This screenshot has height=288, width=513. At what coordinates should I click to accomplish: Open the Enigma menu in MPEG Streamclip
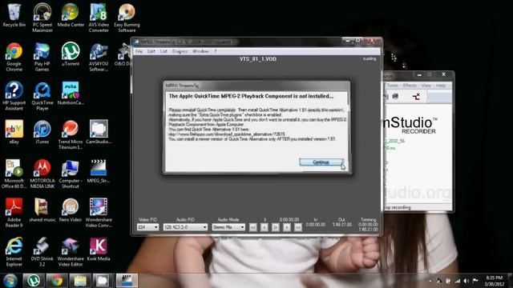[x=180, y=51]
